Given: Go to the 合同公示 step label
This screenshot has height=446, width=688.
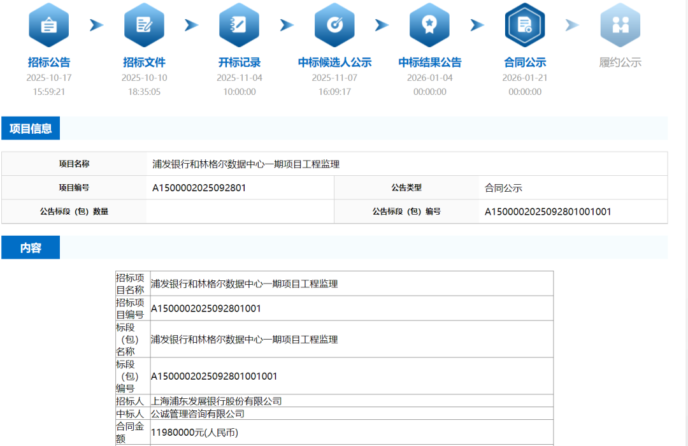Looking at the screenshot, I should tap(525, 62).
